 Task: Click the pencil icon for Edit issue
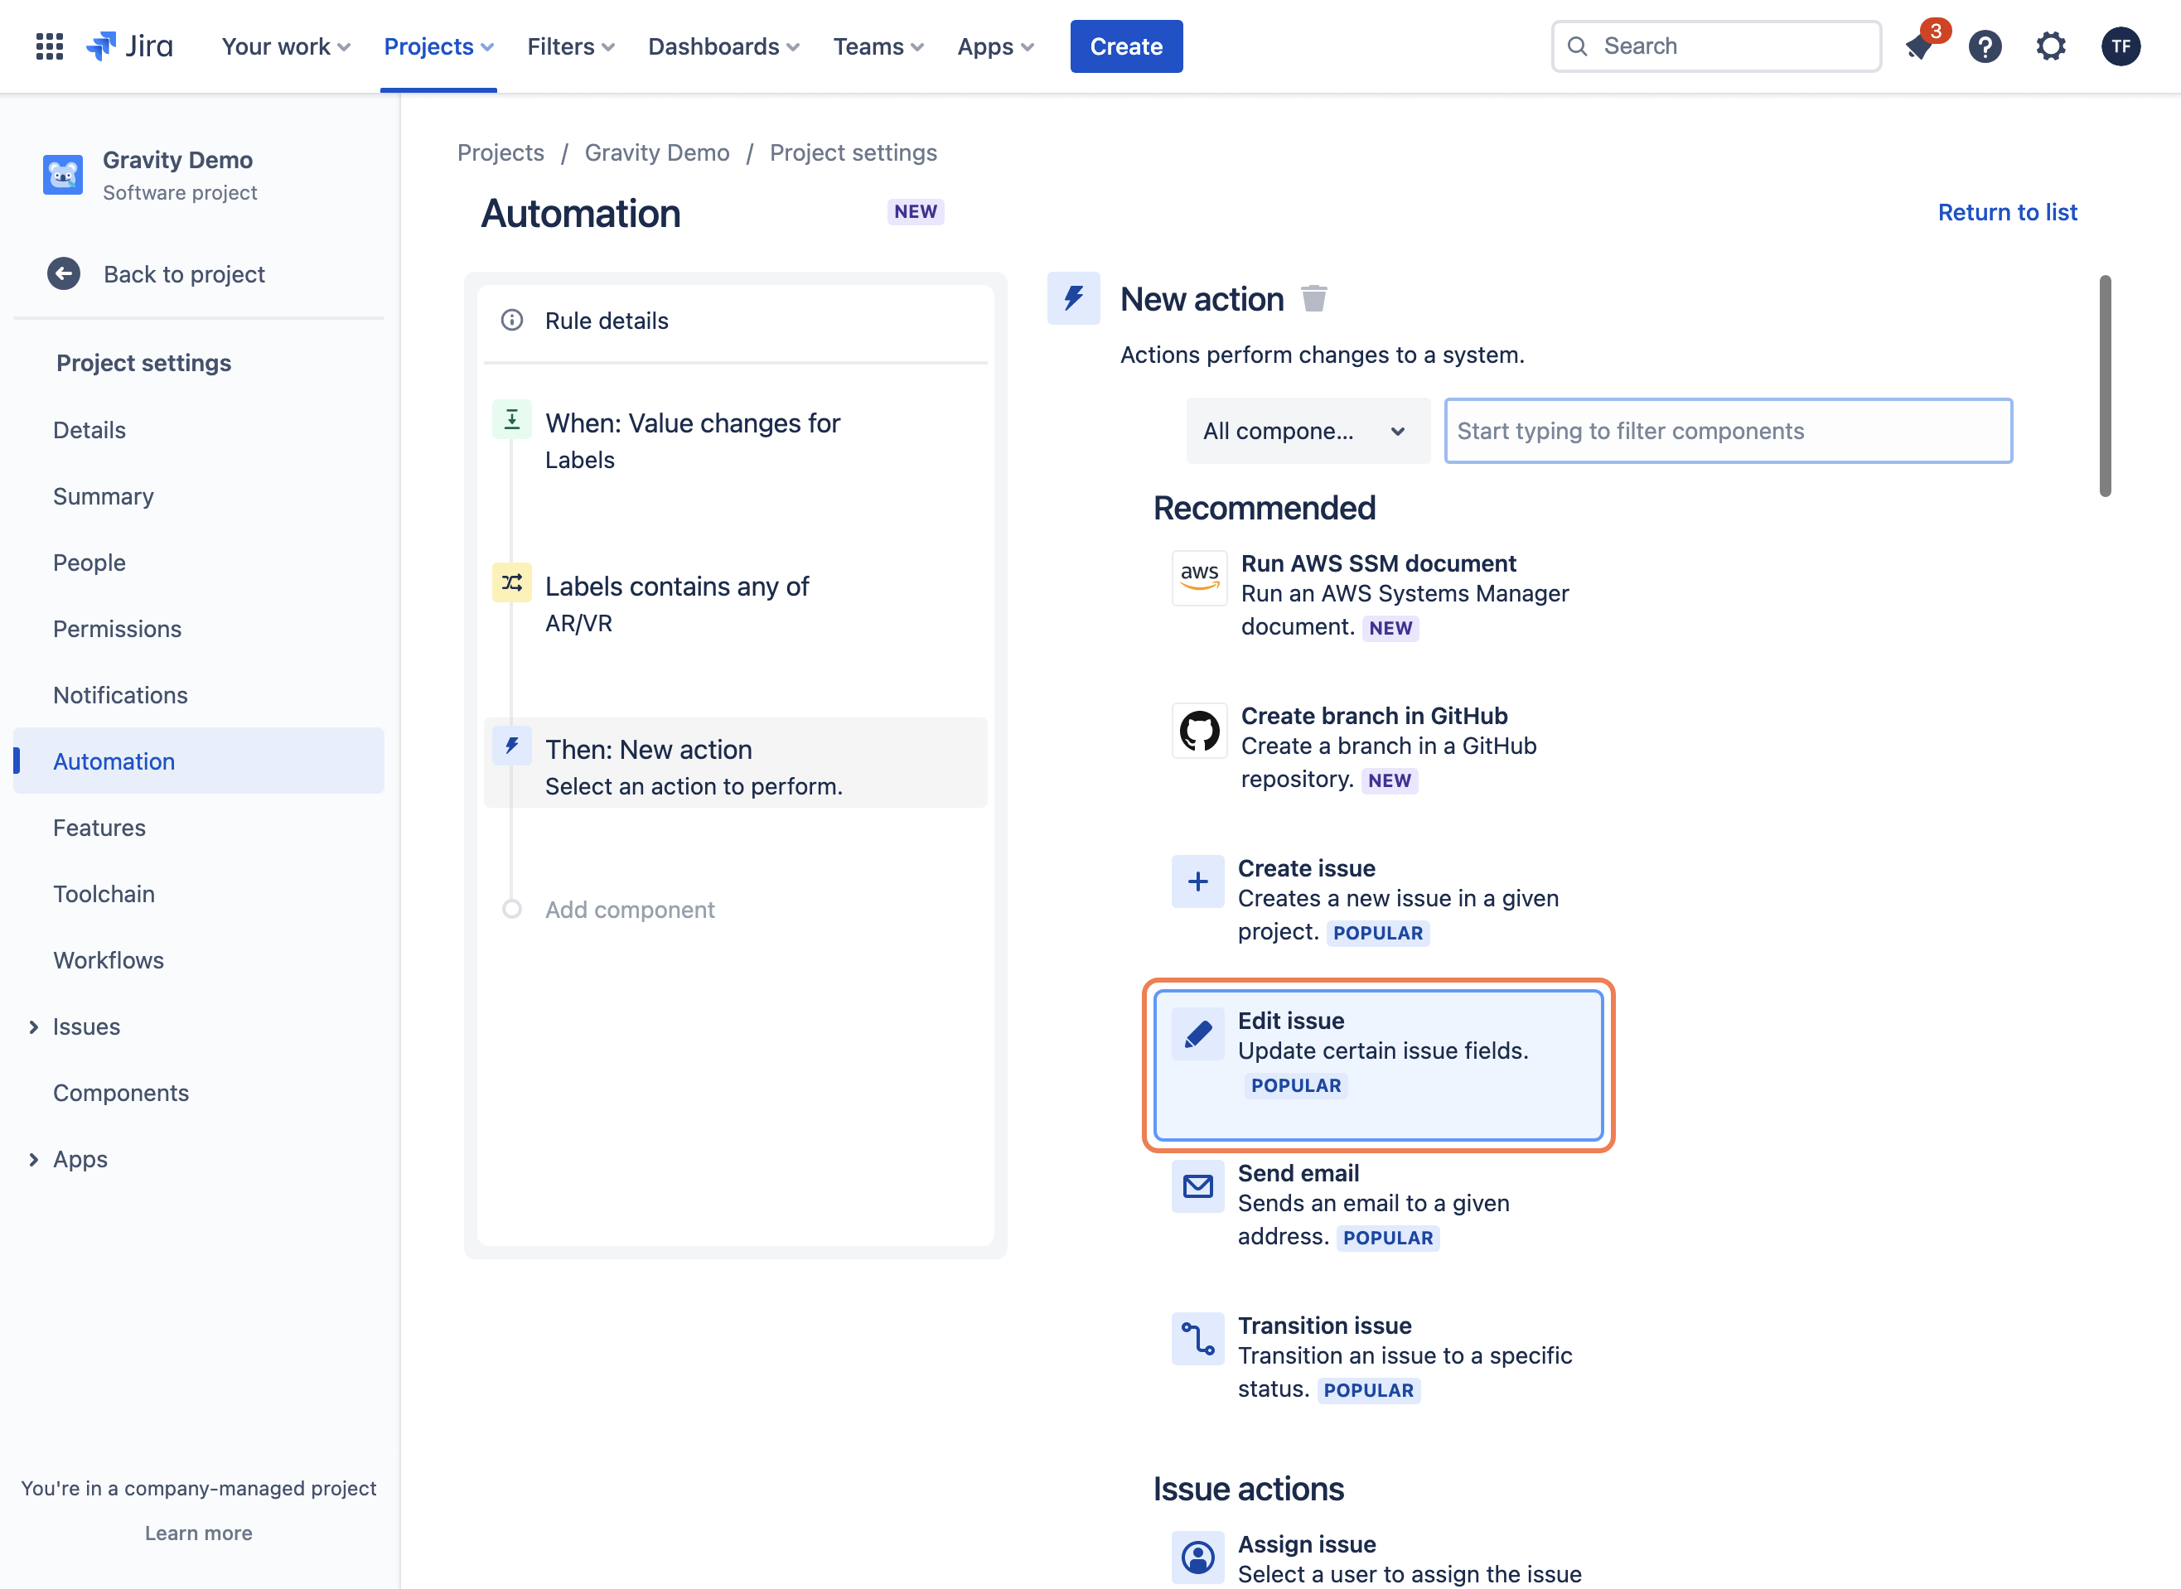(1197, 1034)
